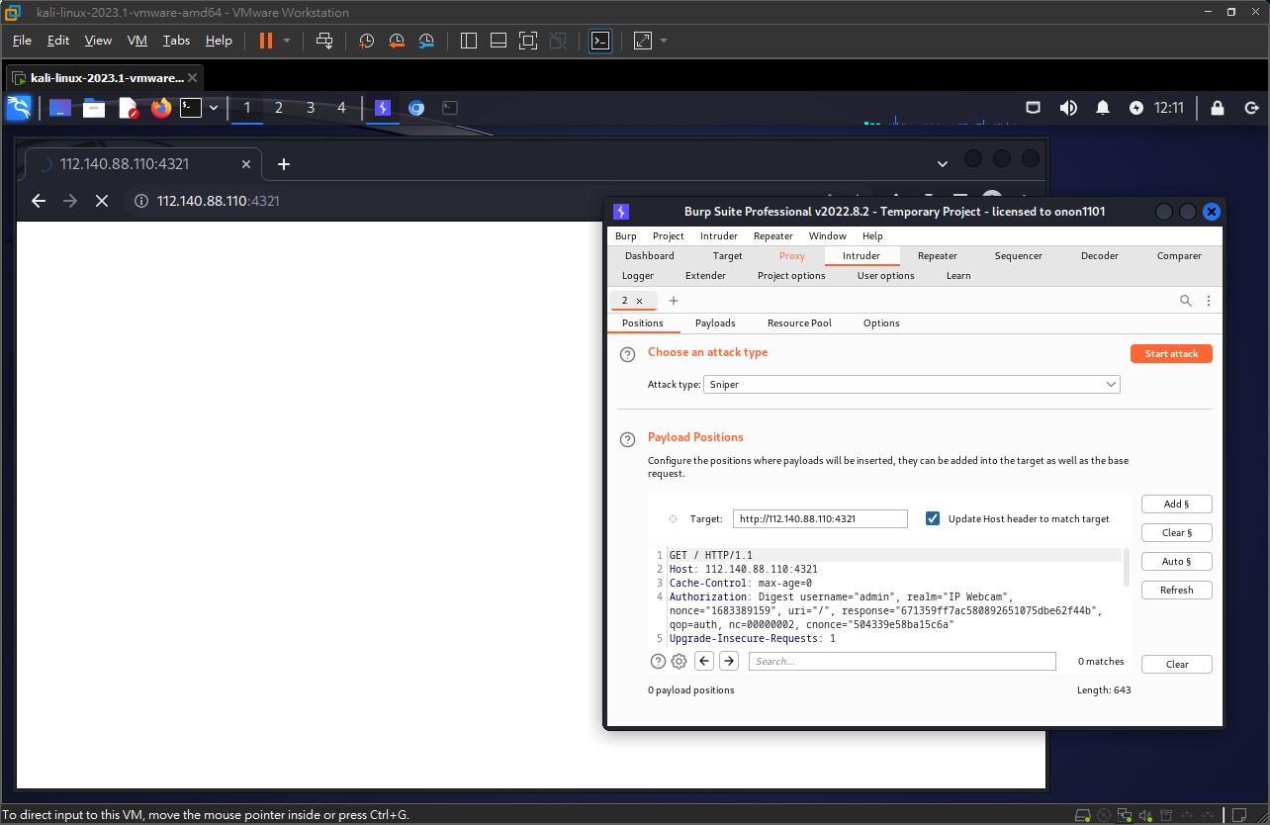
Task: Expand the Attack type Sniper dropdown
Action: click(x=911, y=384)
